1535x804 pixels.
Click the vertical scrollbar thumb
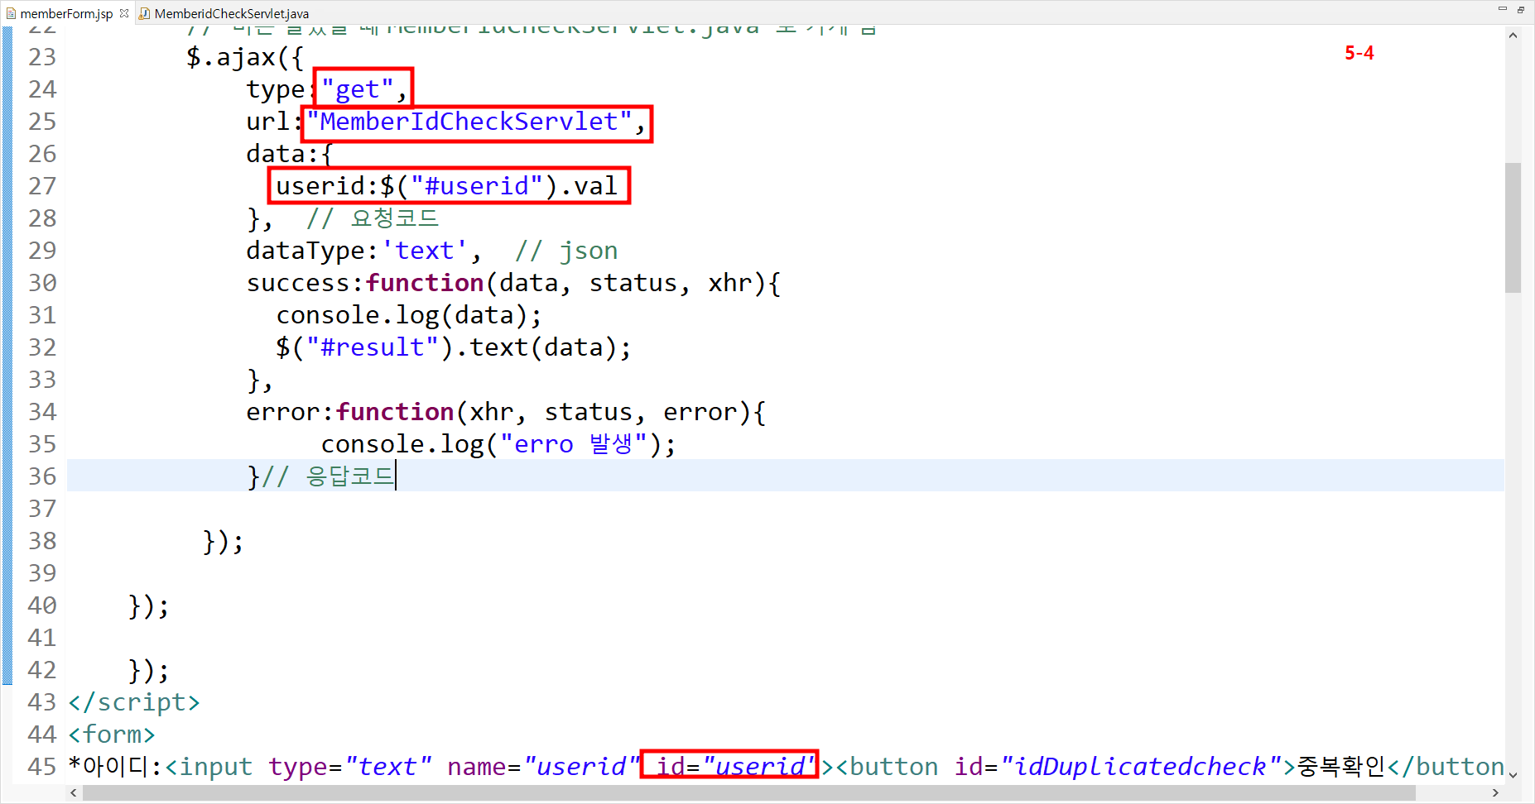(x=1513, y=227)
